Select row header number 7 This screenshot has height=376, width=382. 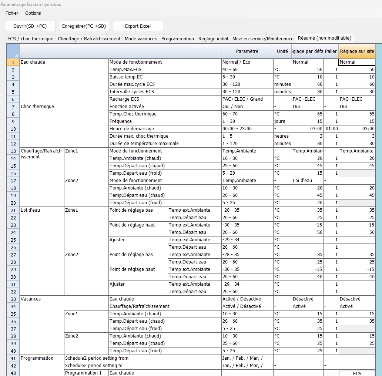coord(13,107)
